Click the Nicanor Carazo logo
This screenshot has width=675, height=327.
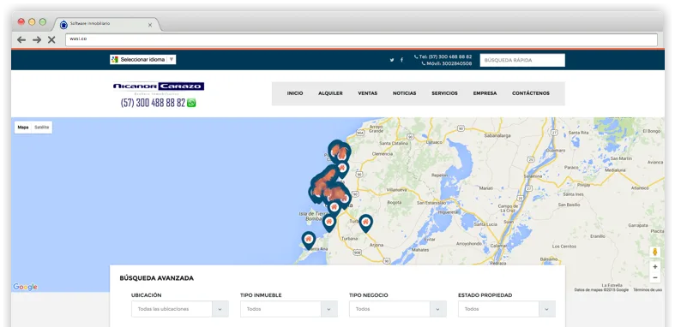pyautogui.click(x=159, y=87)
